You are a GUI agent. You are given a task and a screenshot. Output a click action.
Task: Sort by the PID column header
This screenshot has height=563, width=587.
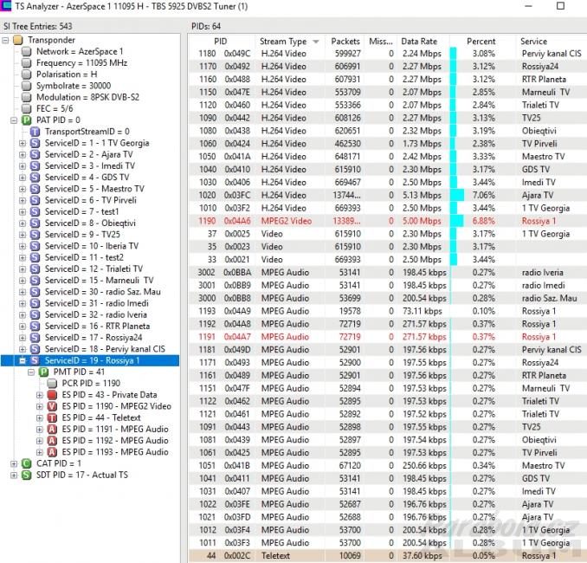coord(222,42)
